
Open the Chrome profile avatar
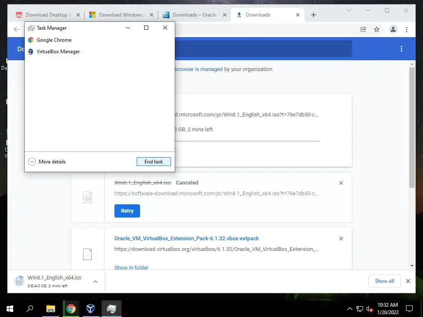(393, 29)
